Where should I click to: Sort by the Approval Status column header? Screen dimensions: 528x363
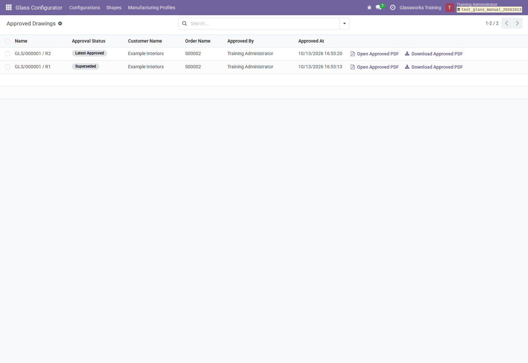(x=88, y=41)
